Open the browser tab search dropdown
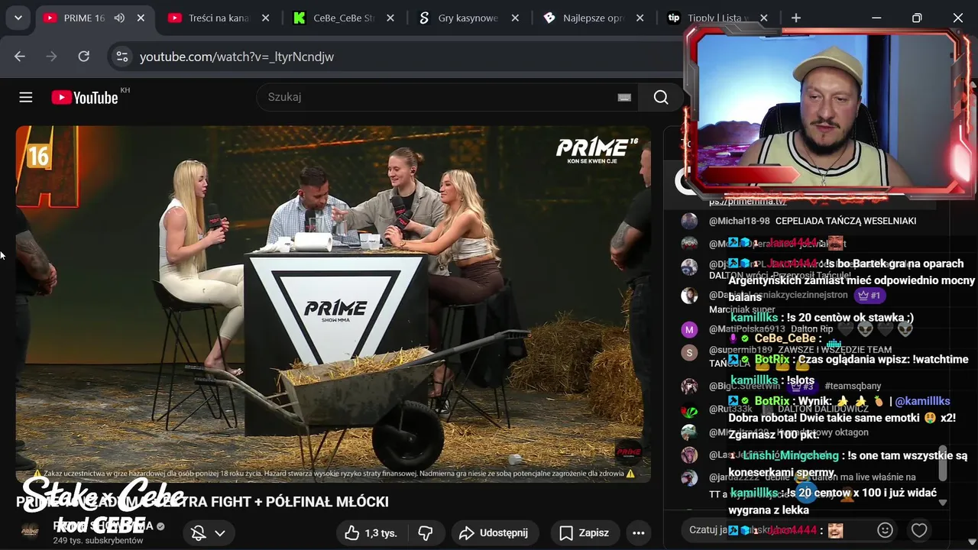978x550 pixels. 18,18
